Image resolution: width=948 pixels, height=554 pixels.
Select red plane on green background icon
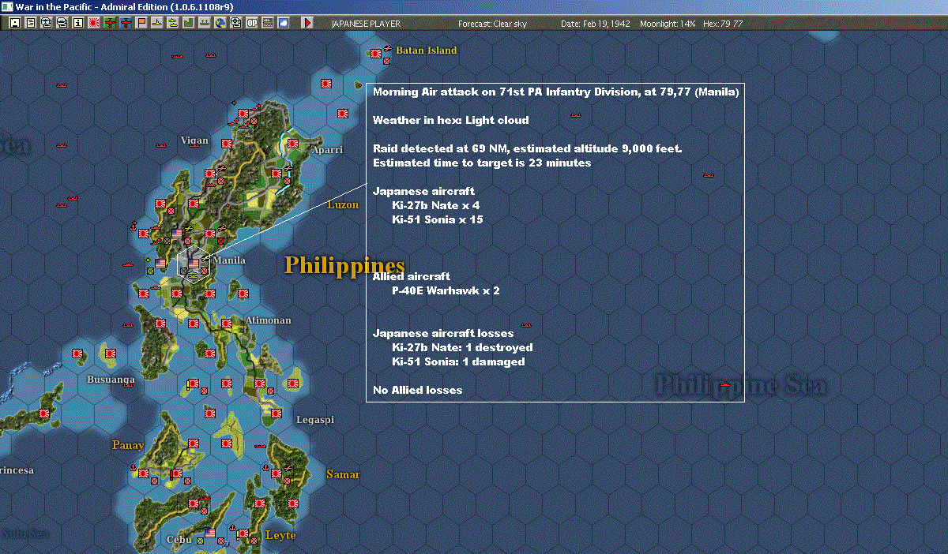[110, 23]
